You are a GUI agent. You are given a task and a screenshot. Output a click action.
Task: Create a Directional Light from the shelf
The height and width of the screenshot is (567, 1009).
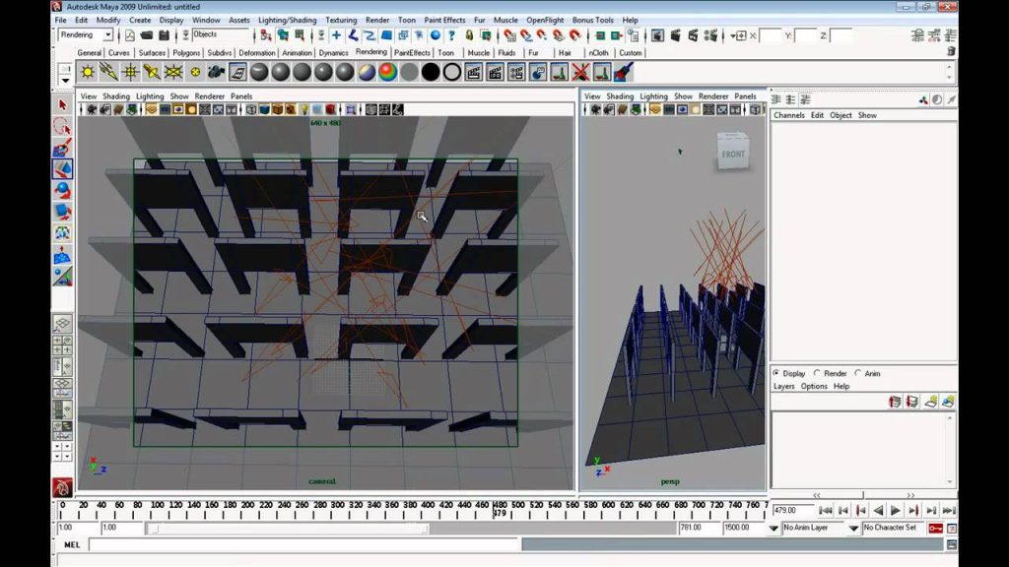[x=108, y=72]
